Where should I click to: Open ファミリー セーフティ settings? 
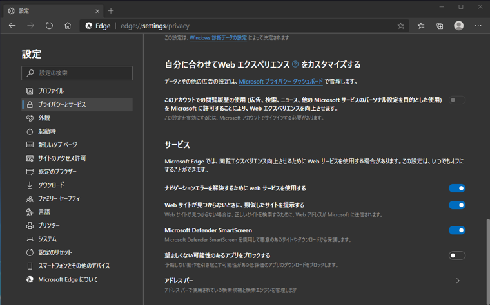click(77, 199)
